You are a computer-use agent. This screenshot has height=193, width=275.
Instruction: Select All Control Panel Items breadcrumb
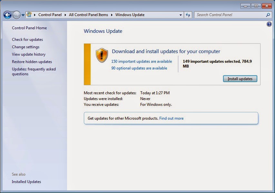click(x=88, y=15)
